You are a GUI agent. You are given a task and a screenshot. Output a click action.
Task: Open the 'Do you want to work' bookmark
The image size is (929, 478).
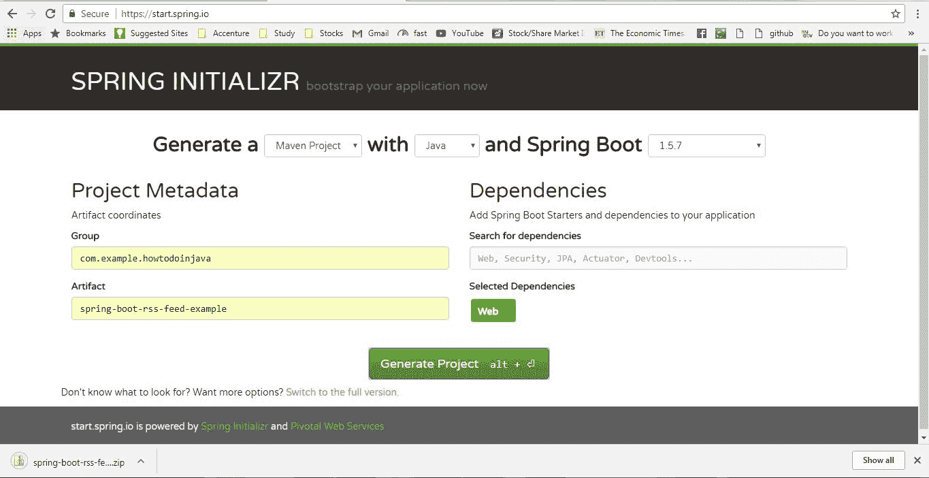(x=847, y=33)
